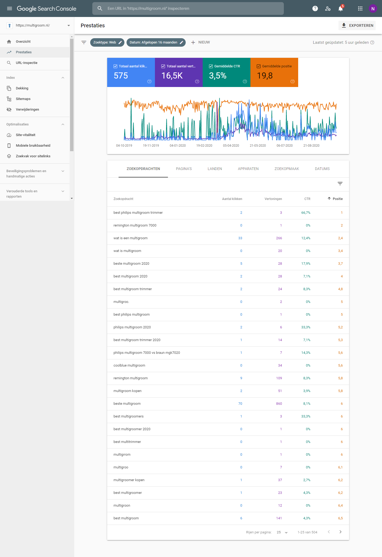Open Mobiele bruikbaarheid report
The height and width of the screenshot is (557, 382).
pyautogui.click(x=35, y=146)
